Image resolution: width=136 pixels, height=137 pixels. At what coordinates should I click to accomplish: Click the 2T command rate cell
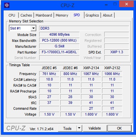point(91,108)
